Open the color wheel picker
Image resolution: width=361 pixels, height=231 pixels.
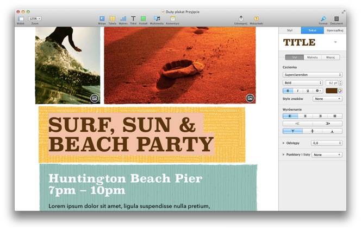click(340, 91)
